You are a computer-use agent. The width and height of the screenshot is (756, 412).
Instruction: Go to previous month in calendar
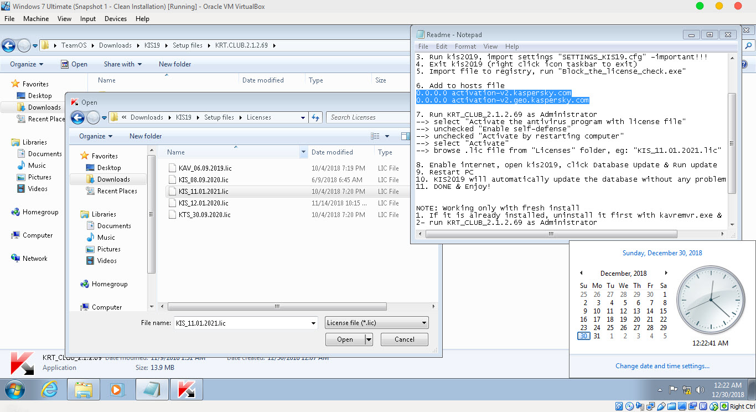(581, 273)
